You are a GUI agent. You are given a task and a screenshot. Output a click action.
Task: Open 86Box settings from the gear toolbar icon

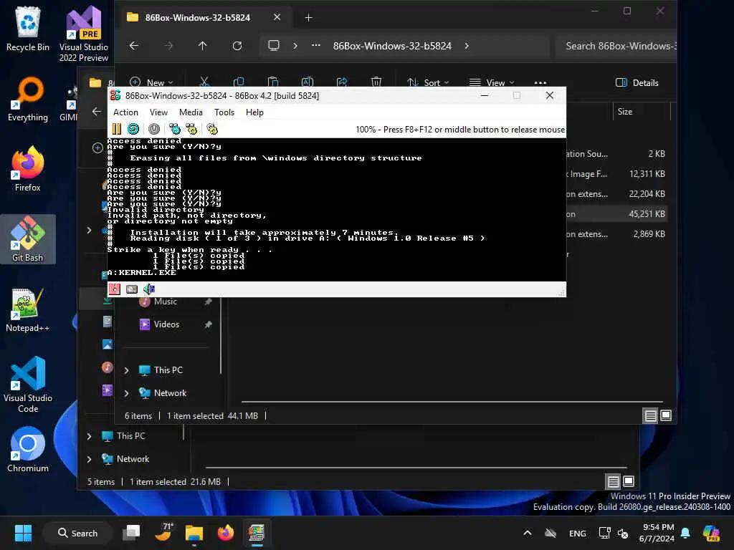point(212,129)
